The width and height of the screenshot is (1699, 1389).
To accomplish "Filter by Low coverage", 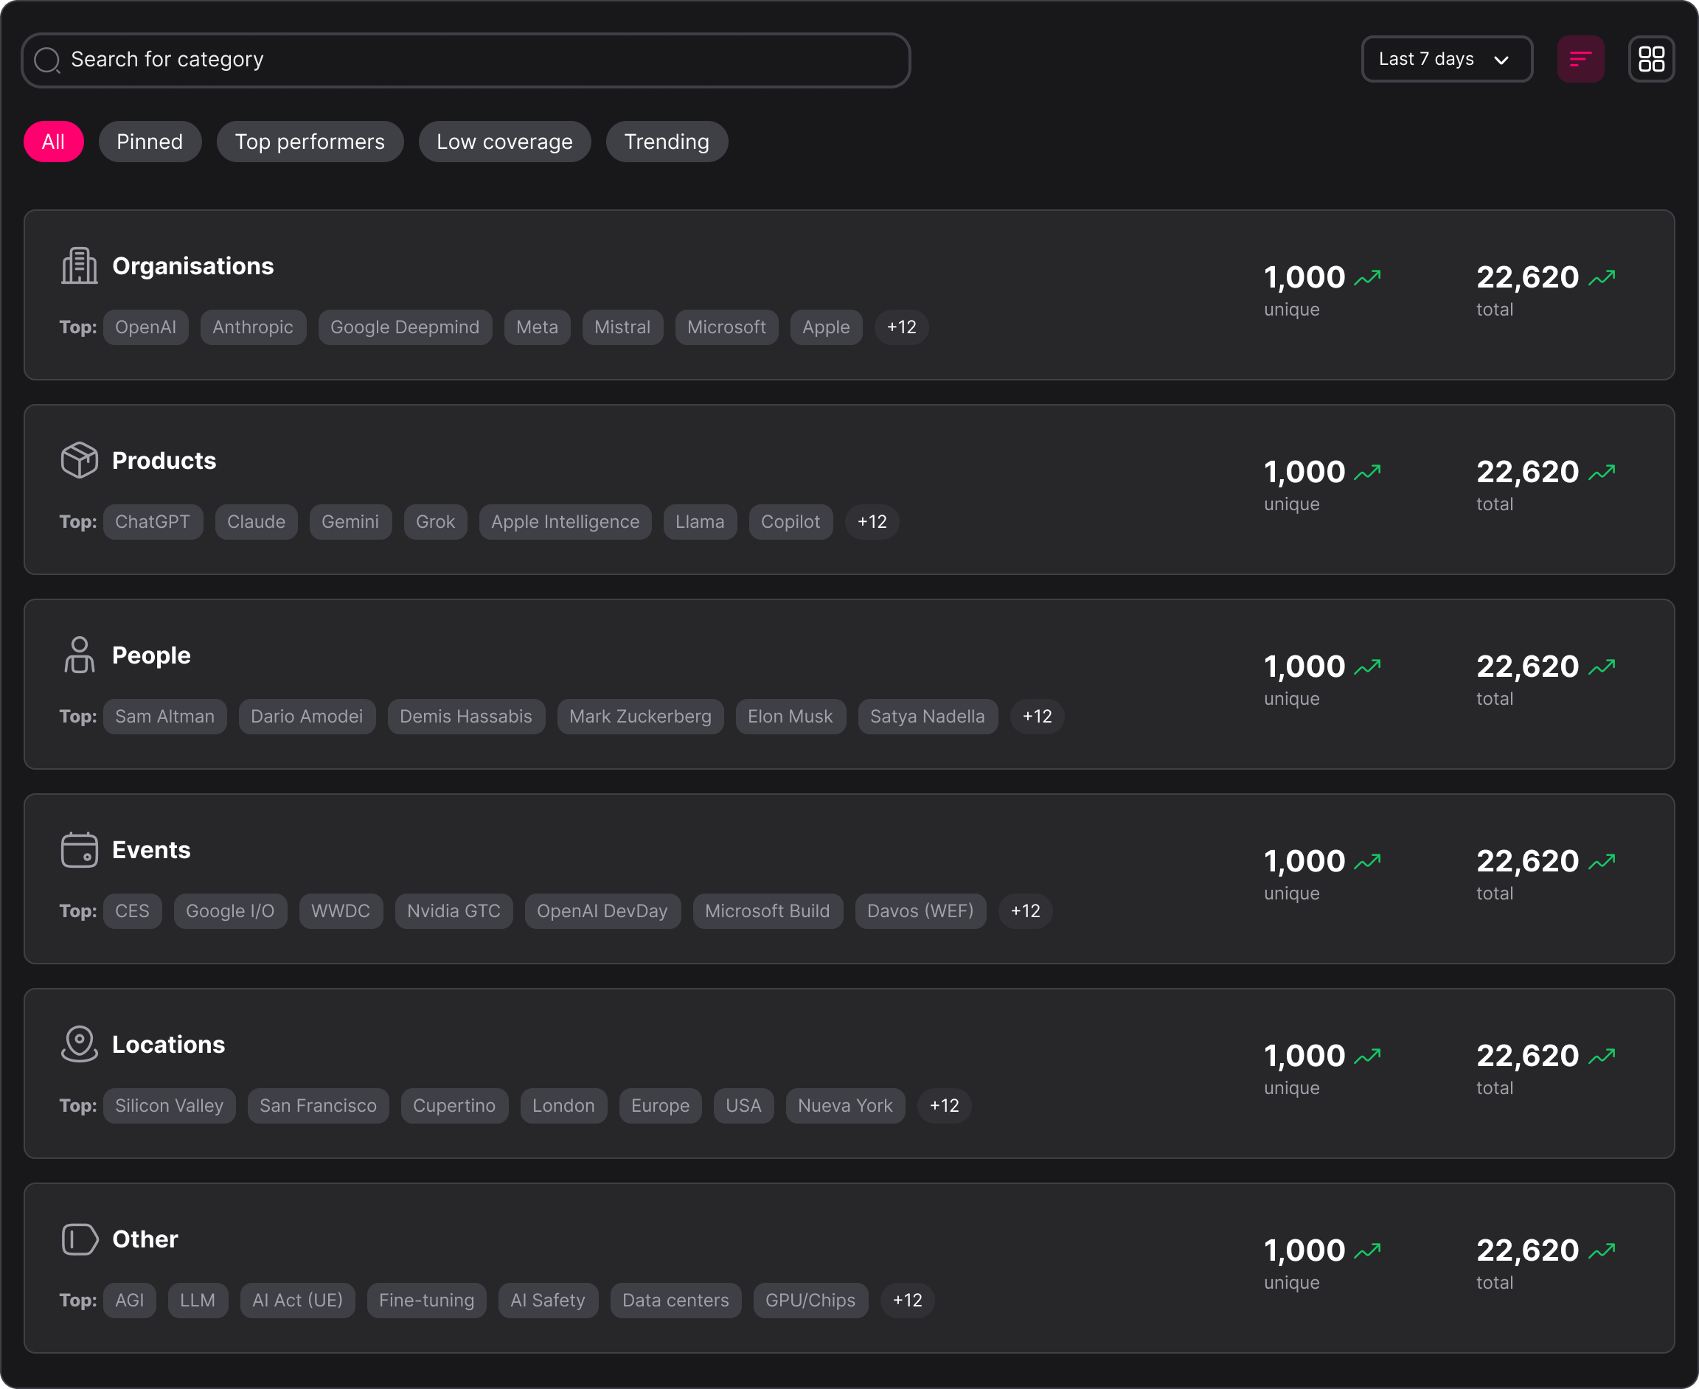I will (x=504, y=142).
